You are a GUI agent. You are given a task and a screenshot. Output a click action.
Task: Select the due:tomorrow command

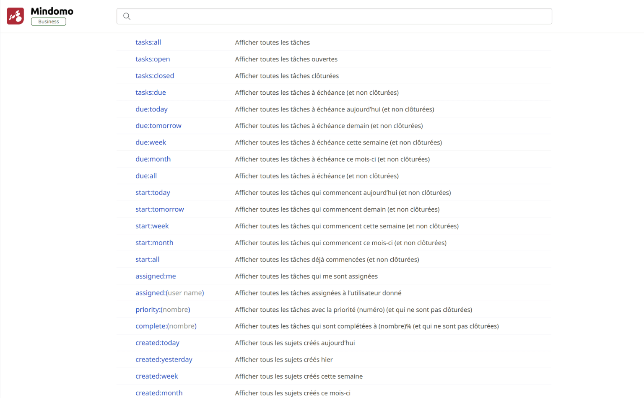pyautogui.click(x=158, y=126)
